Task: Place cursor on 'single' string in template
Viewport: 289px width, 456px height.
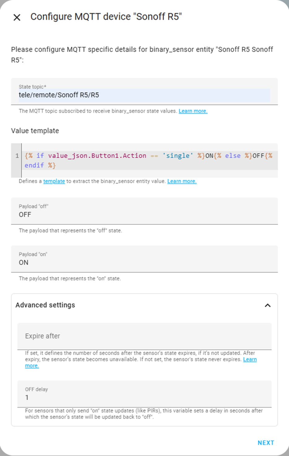Action: (x=178, y=156)
